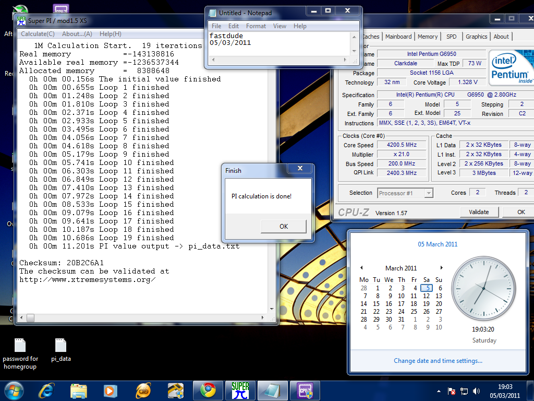Open Windows Explorer folder icon on taskbar

[x=79, y=391]
